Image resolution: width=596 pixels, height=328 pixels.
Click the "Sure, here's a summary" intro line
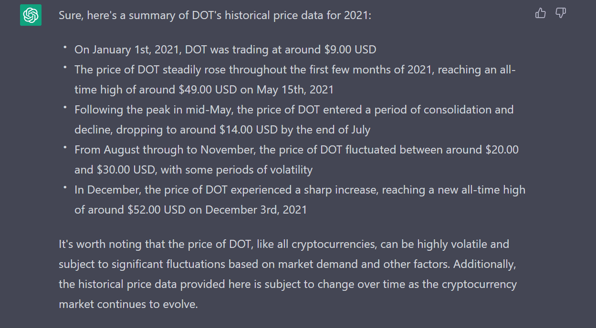215,15
